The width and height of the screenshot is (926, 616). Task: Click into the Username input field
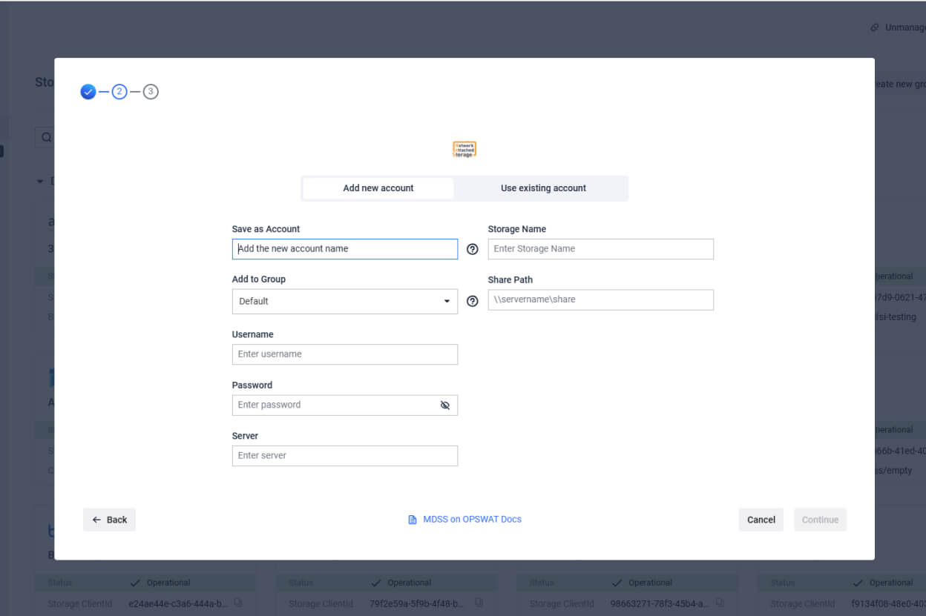pos(344,354)
